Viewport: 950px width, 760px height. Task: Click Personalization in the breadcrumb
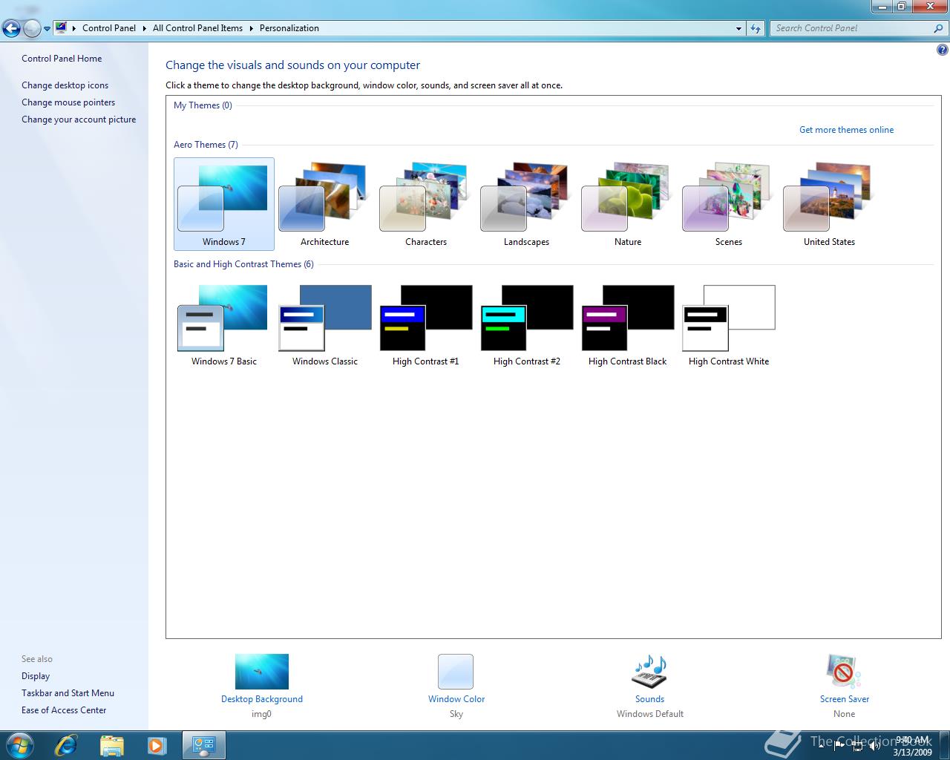(x=289, y=28)
